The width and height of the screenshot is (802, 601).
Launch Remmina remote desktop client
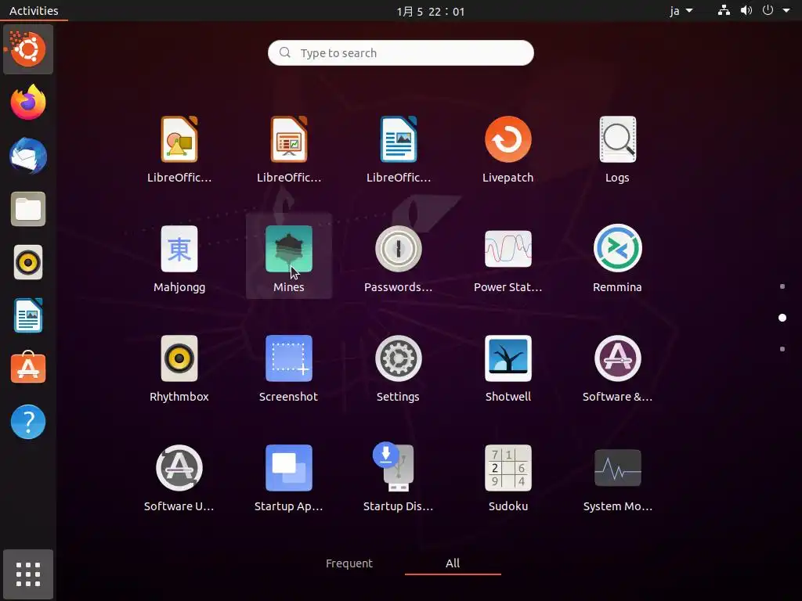617,249
